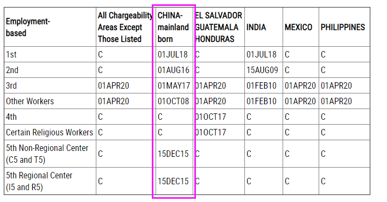Image resolution: width=387 pixels, height=202 pixels.
Task: Select Philippines 3rd preference date 01APR20
Action: pos(336,85)
